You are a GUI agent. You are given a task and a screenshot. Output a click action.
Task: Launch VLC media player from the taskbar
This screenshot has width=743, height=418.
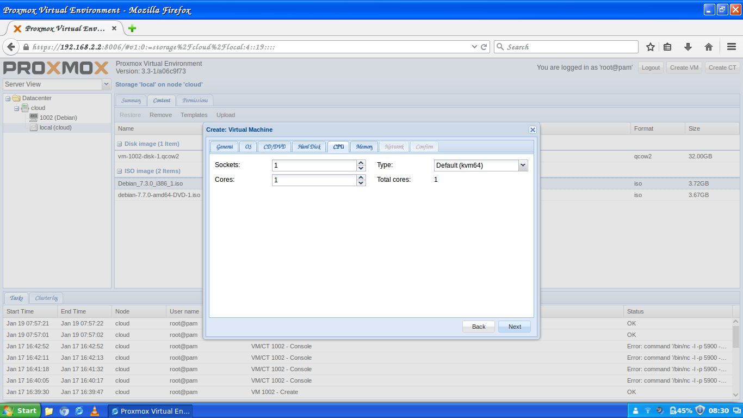click(x=95, y=411)
